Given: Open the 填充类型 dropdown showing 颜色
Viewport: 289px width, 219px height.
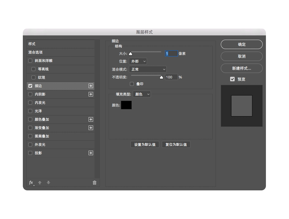Looking at the screenshot, I should [142, 94].
